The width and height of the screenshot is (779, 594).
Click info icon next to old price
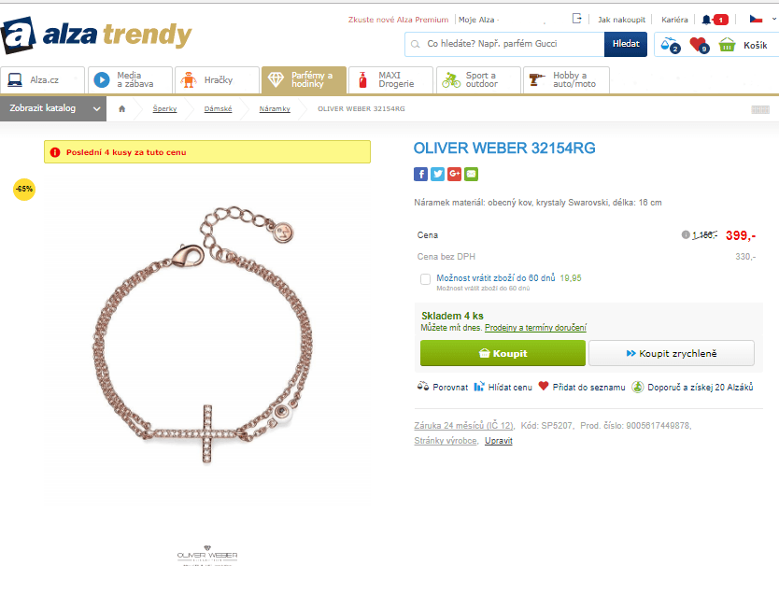[x=686, y=234]
